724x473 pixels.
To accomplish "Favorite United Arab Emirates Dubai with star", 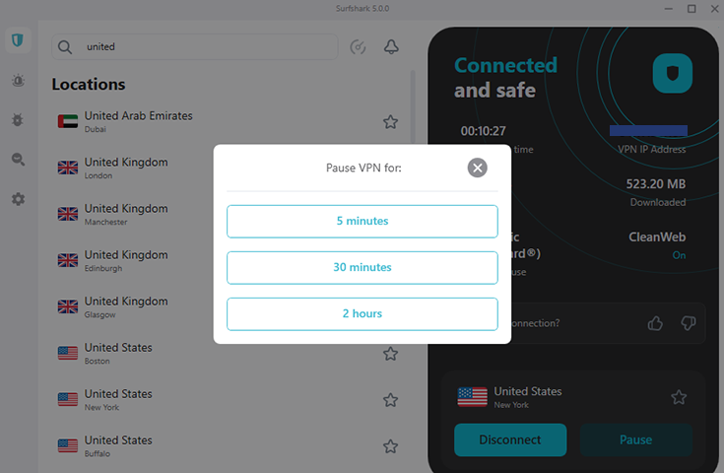I will tap(391, 122).
